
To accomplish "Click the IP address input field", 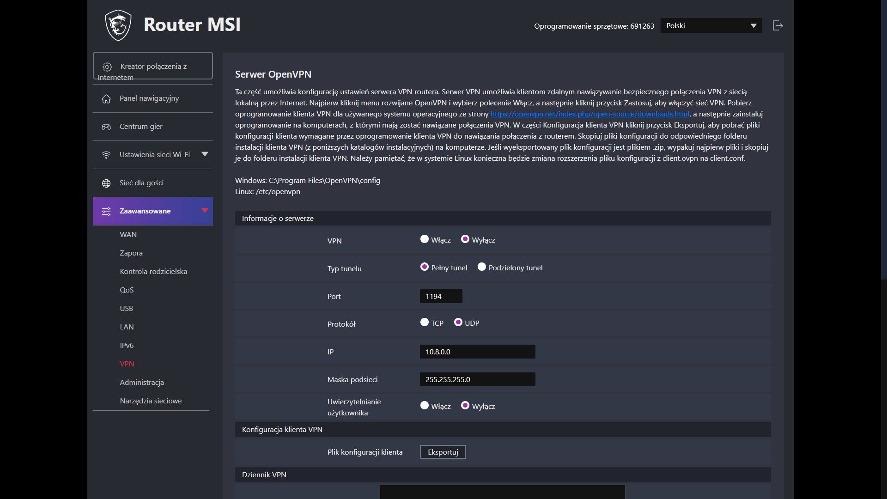I will pos(478,352).
